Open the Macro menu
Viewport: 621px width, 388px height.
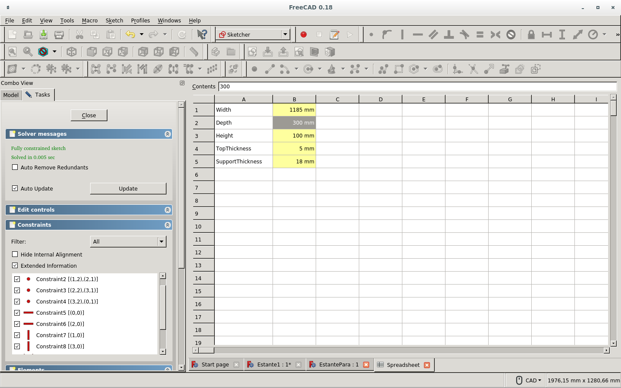point(90,20)
